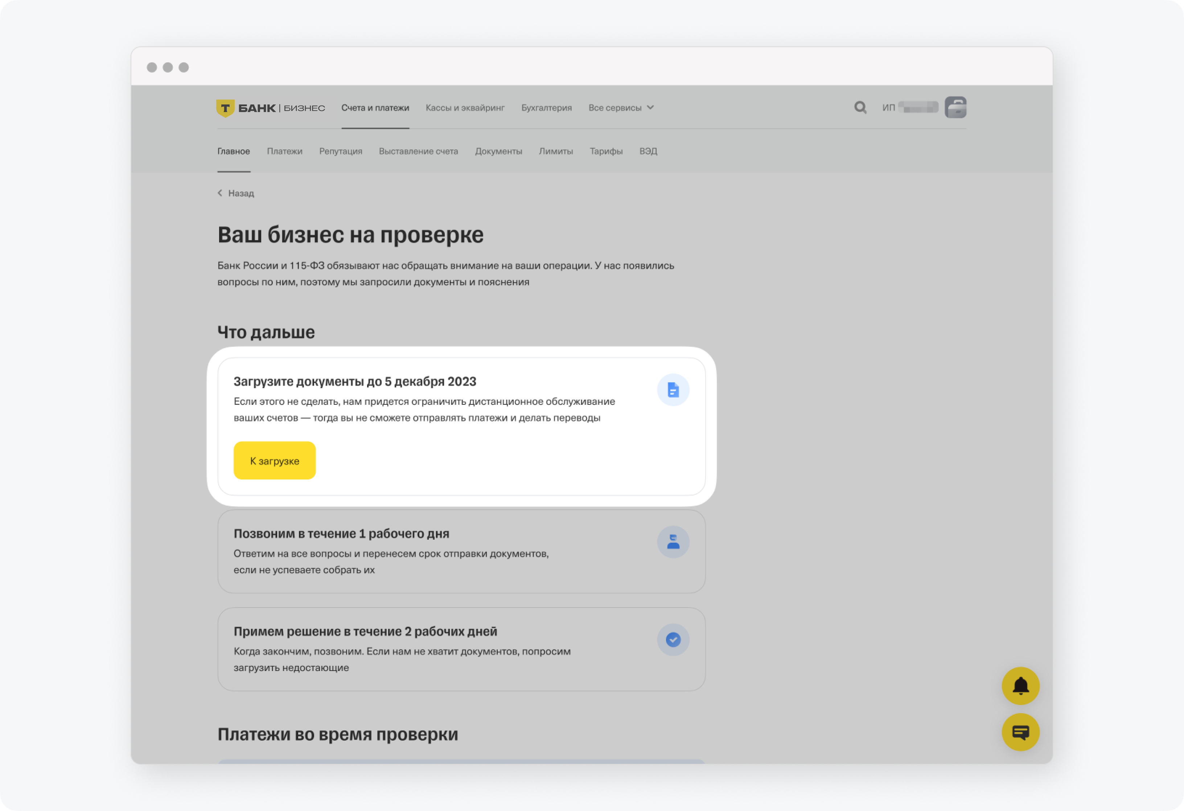The image size is (1184, 811).
Task: Click the yellow К загрузке button
Action: [275, 461]
